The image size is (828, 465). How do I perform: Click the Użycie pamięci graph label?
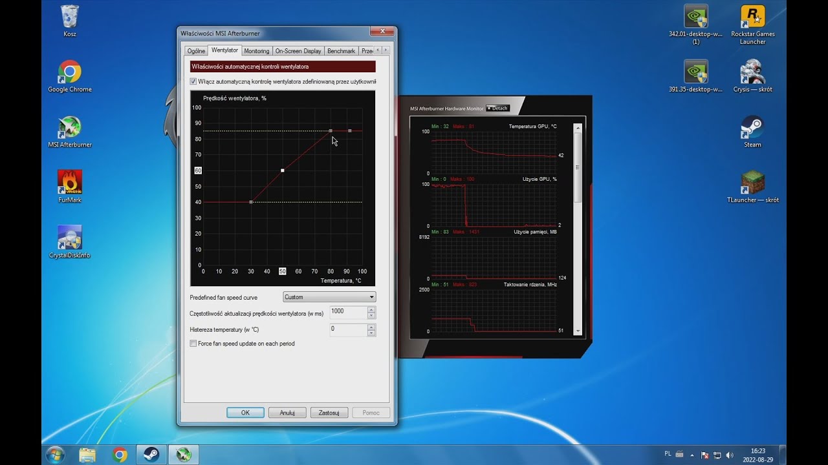[x=536, y=231]
